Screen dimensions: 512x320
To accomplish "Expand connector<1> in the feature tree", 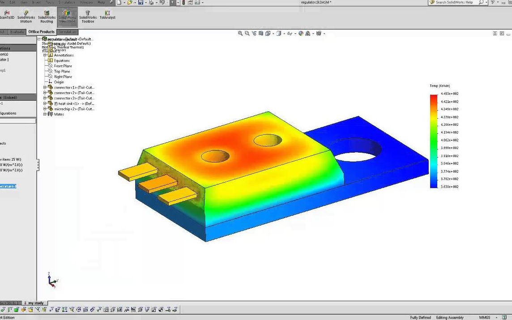I will (45, 87).
